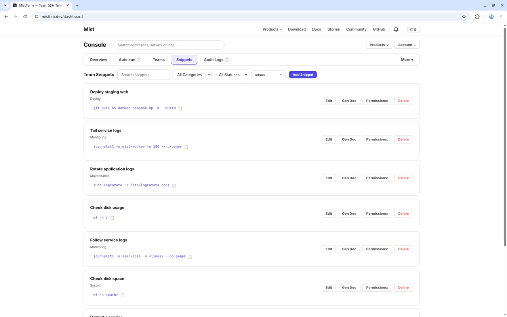Click the page vertical scrollbar
This screenshot has width=507, height=317.
click(505, 137)
